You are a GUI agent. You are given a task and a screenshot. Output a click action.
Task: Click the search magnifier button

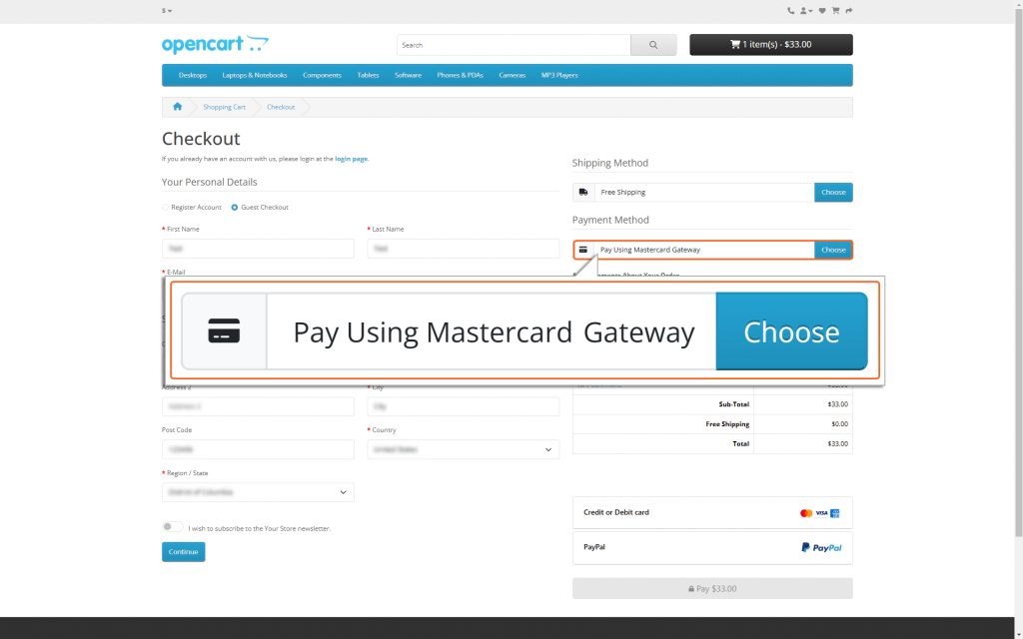point(653,45)
